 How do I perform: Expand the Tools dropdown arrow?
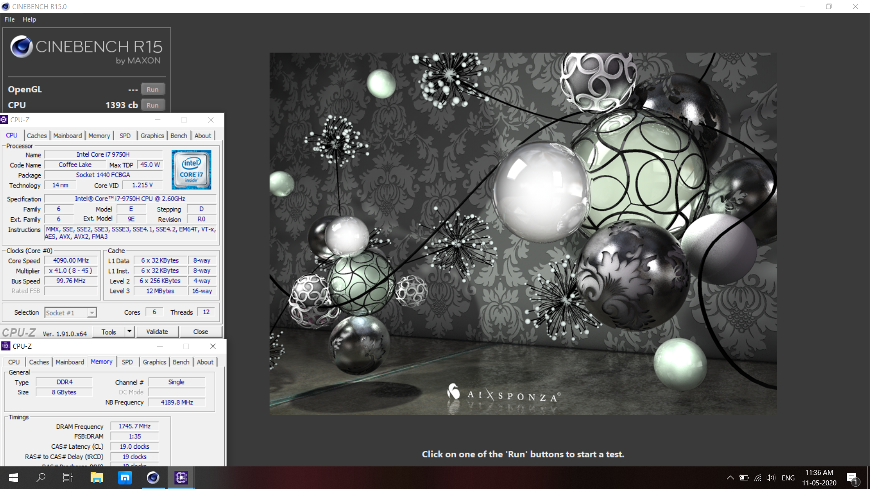pos(130,332)
